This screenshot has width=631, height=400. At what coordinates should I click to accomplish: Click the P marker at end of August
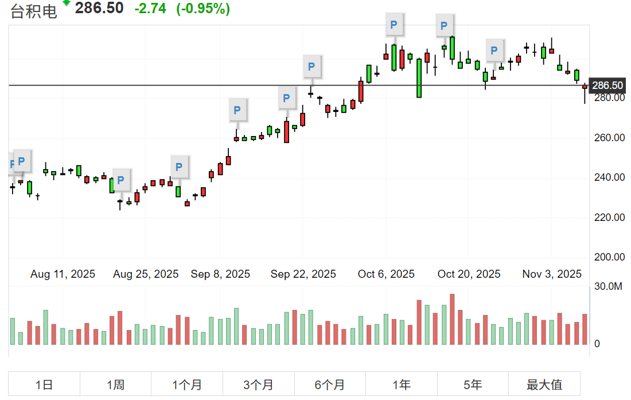pos(180,166)
